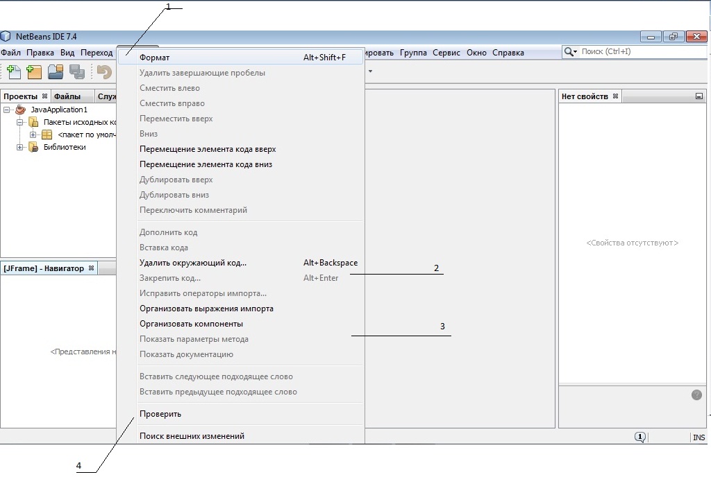Image resolution: width=711 pixels, height=486 pixels.
Task: Click the JavaApplication1 coffee cup icon
Action: (x=20, y=110)
